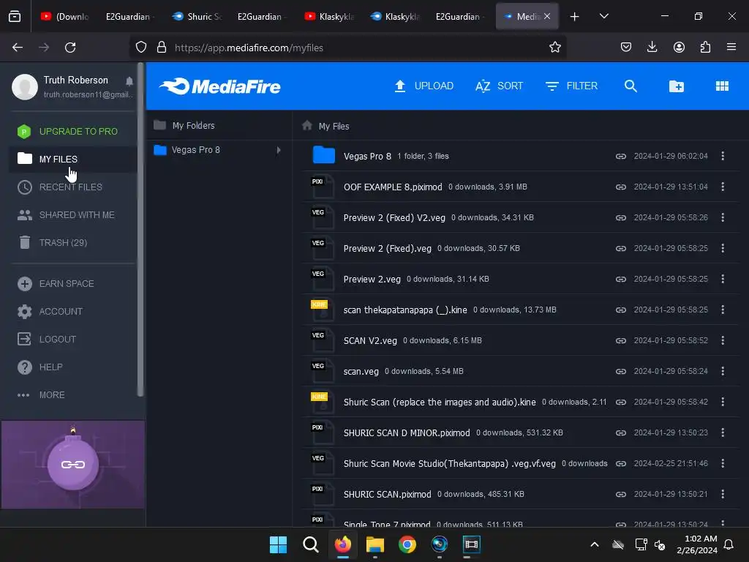
Task: Open SHARED WITH ME in sidebar
Action: [x=72, y=215]
